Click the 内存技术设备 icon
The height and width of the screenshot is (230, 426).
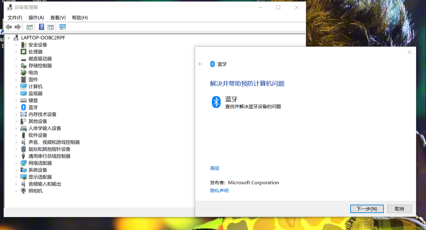tap(24, 114)
